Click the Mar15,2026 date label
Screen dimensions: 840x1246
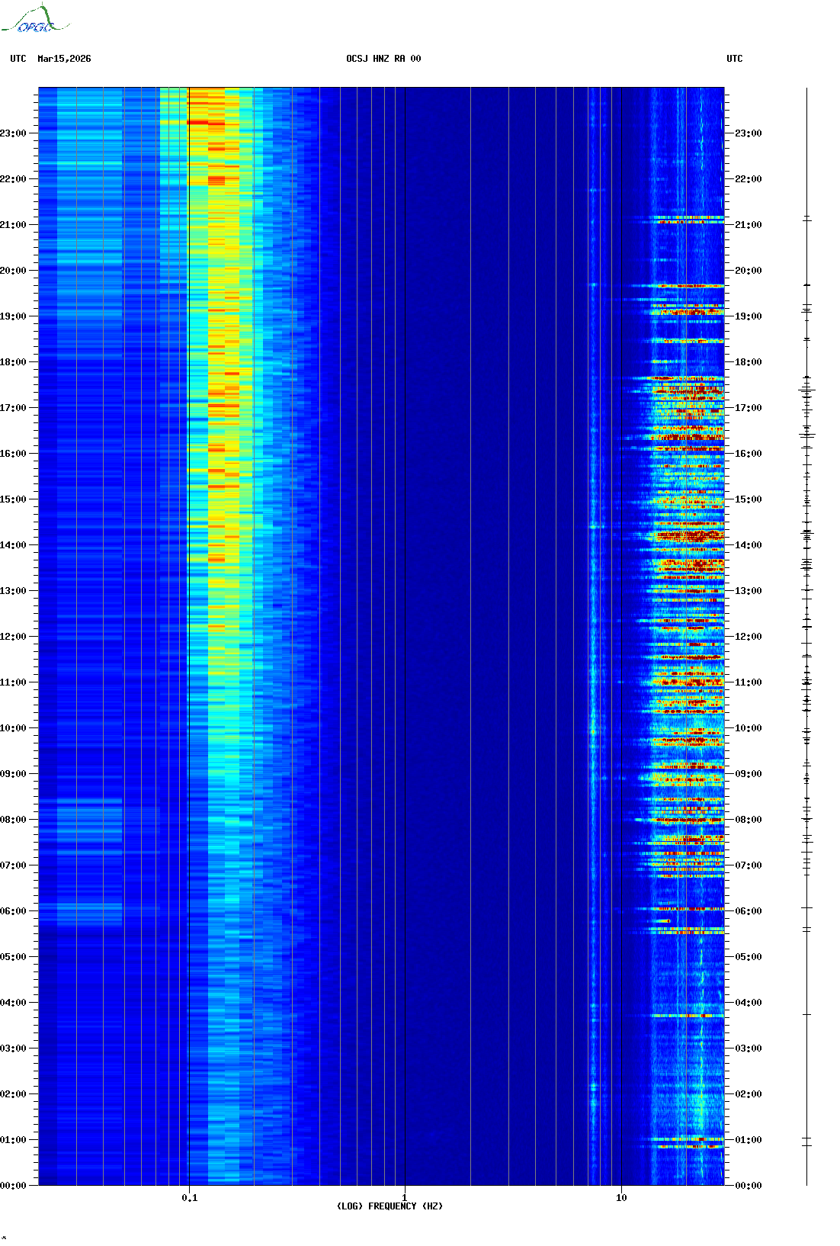(64, 59)
